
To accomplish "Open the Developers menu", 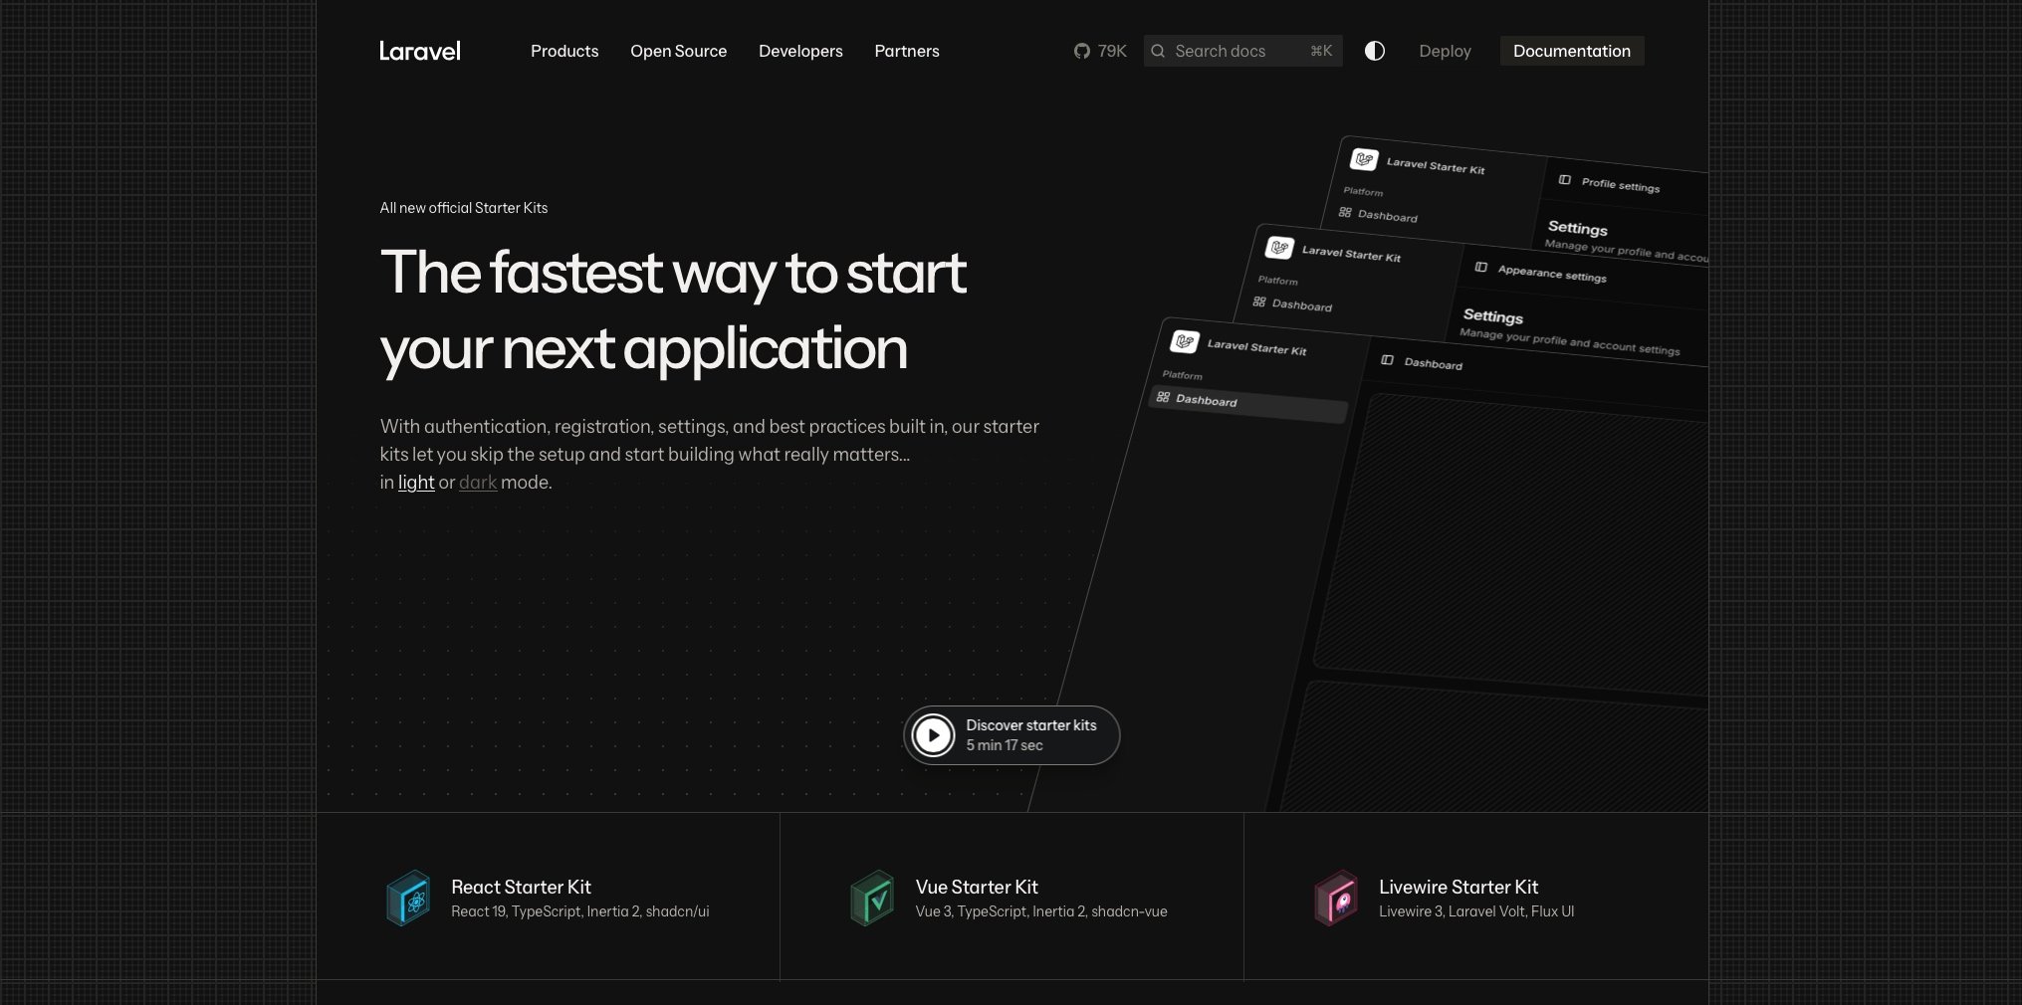I will pyautogui.click(x=800, y=51).
